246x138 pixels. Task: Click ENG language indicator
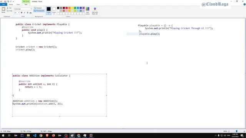pos(229,135)
